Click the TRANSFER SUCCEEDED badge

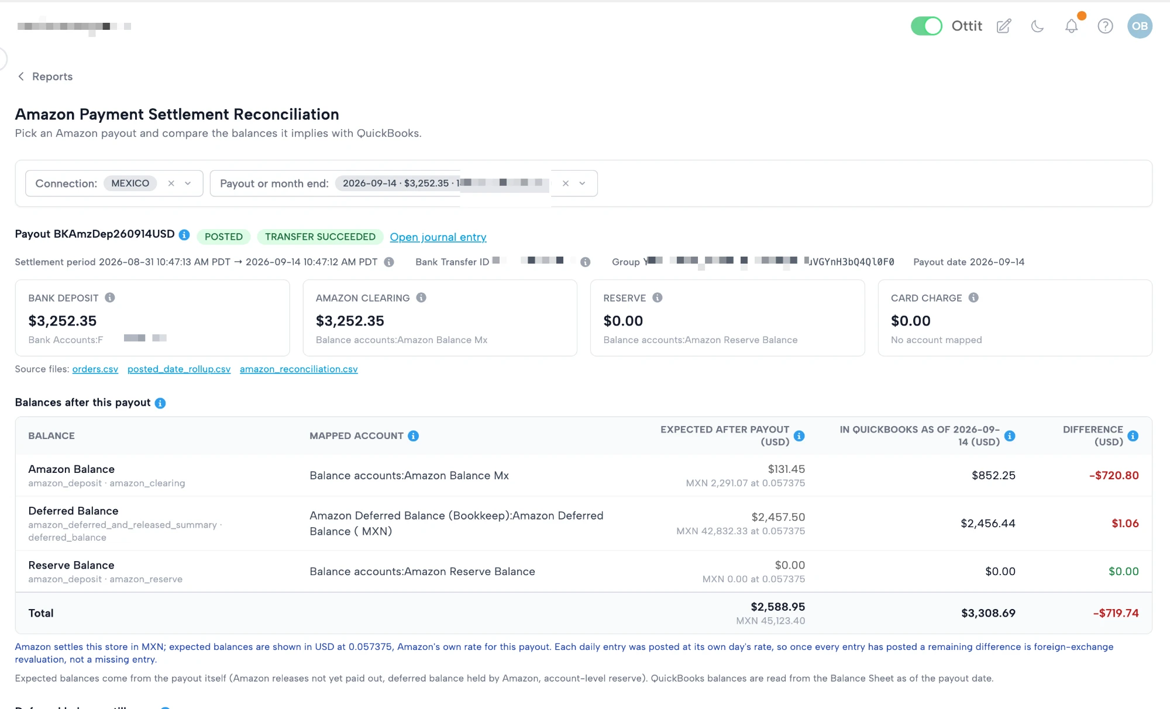(320, 237)
